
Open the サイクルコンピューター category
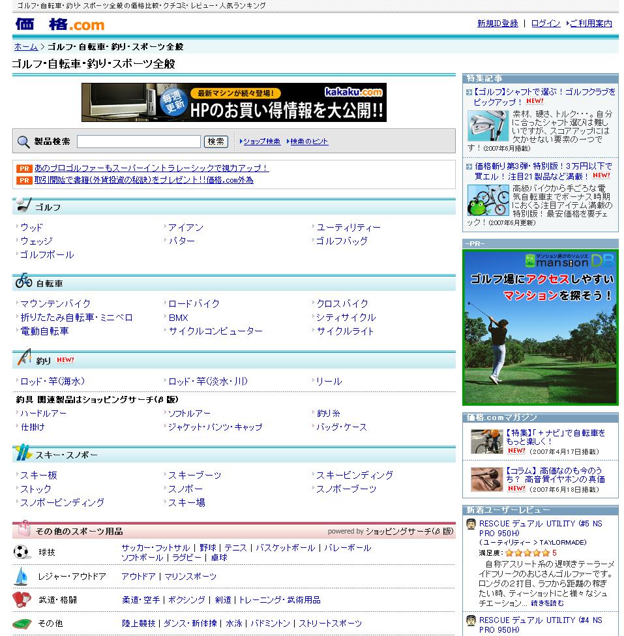pyautogui.click(x=215, y=331)
